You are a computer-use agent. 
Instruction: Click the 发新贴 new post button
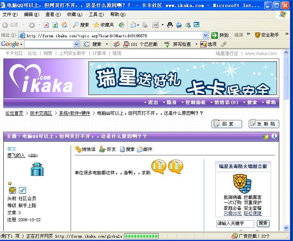pos(264,124)
